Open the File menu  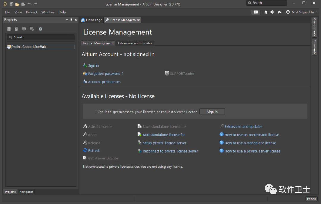coord(7,12)
